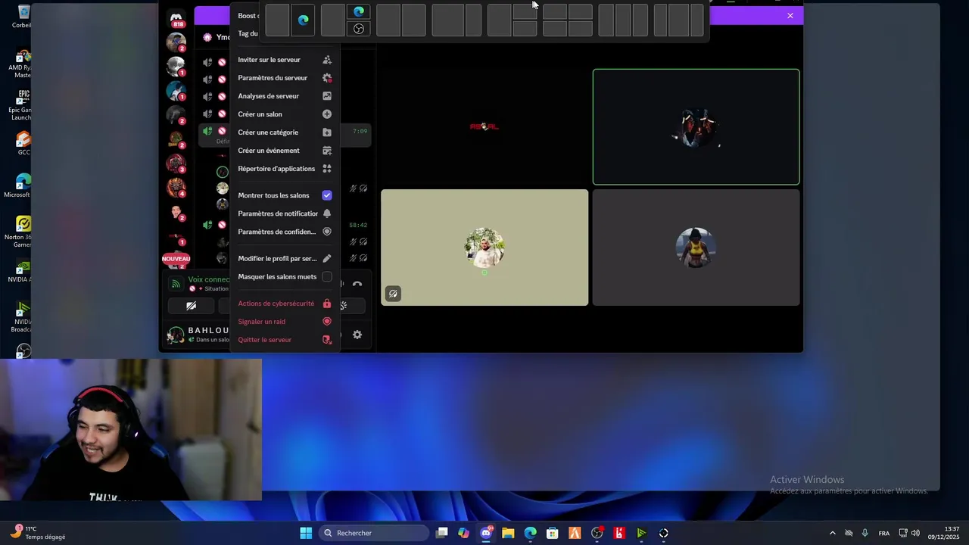Choose Quitter le serveur
This screenshot has width=969, height=545.
(x=285, y=340)
